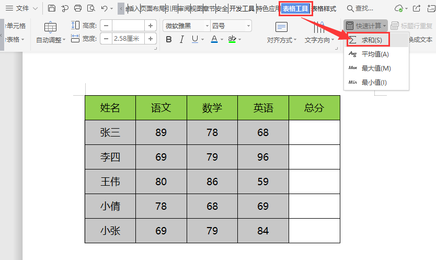
Task: Toggle Italic formatting
Action: (x=182, y=39)
